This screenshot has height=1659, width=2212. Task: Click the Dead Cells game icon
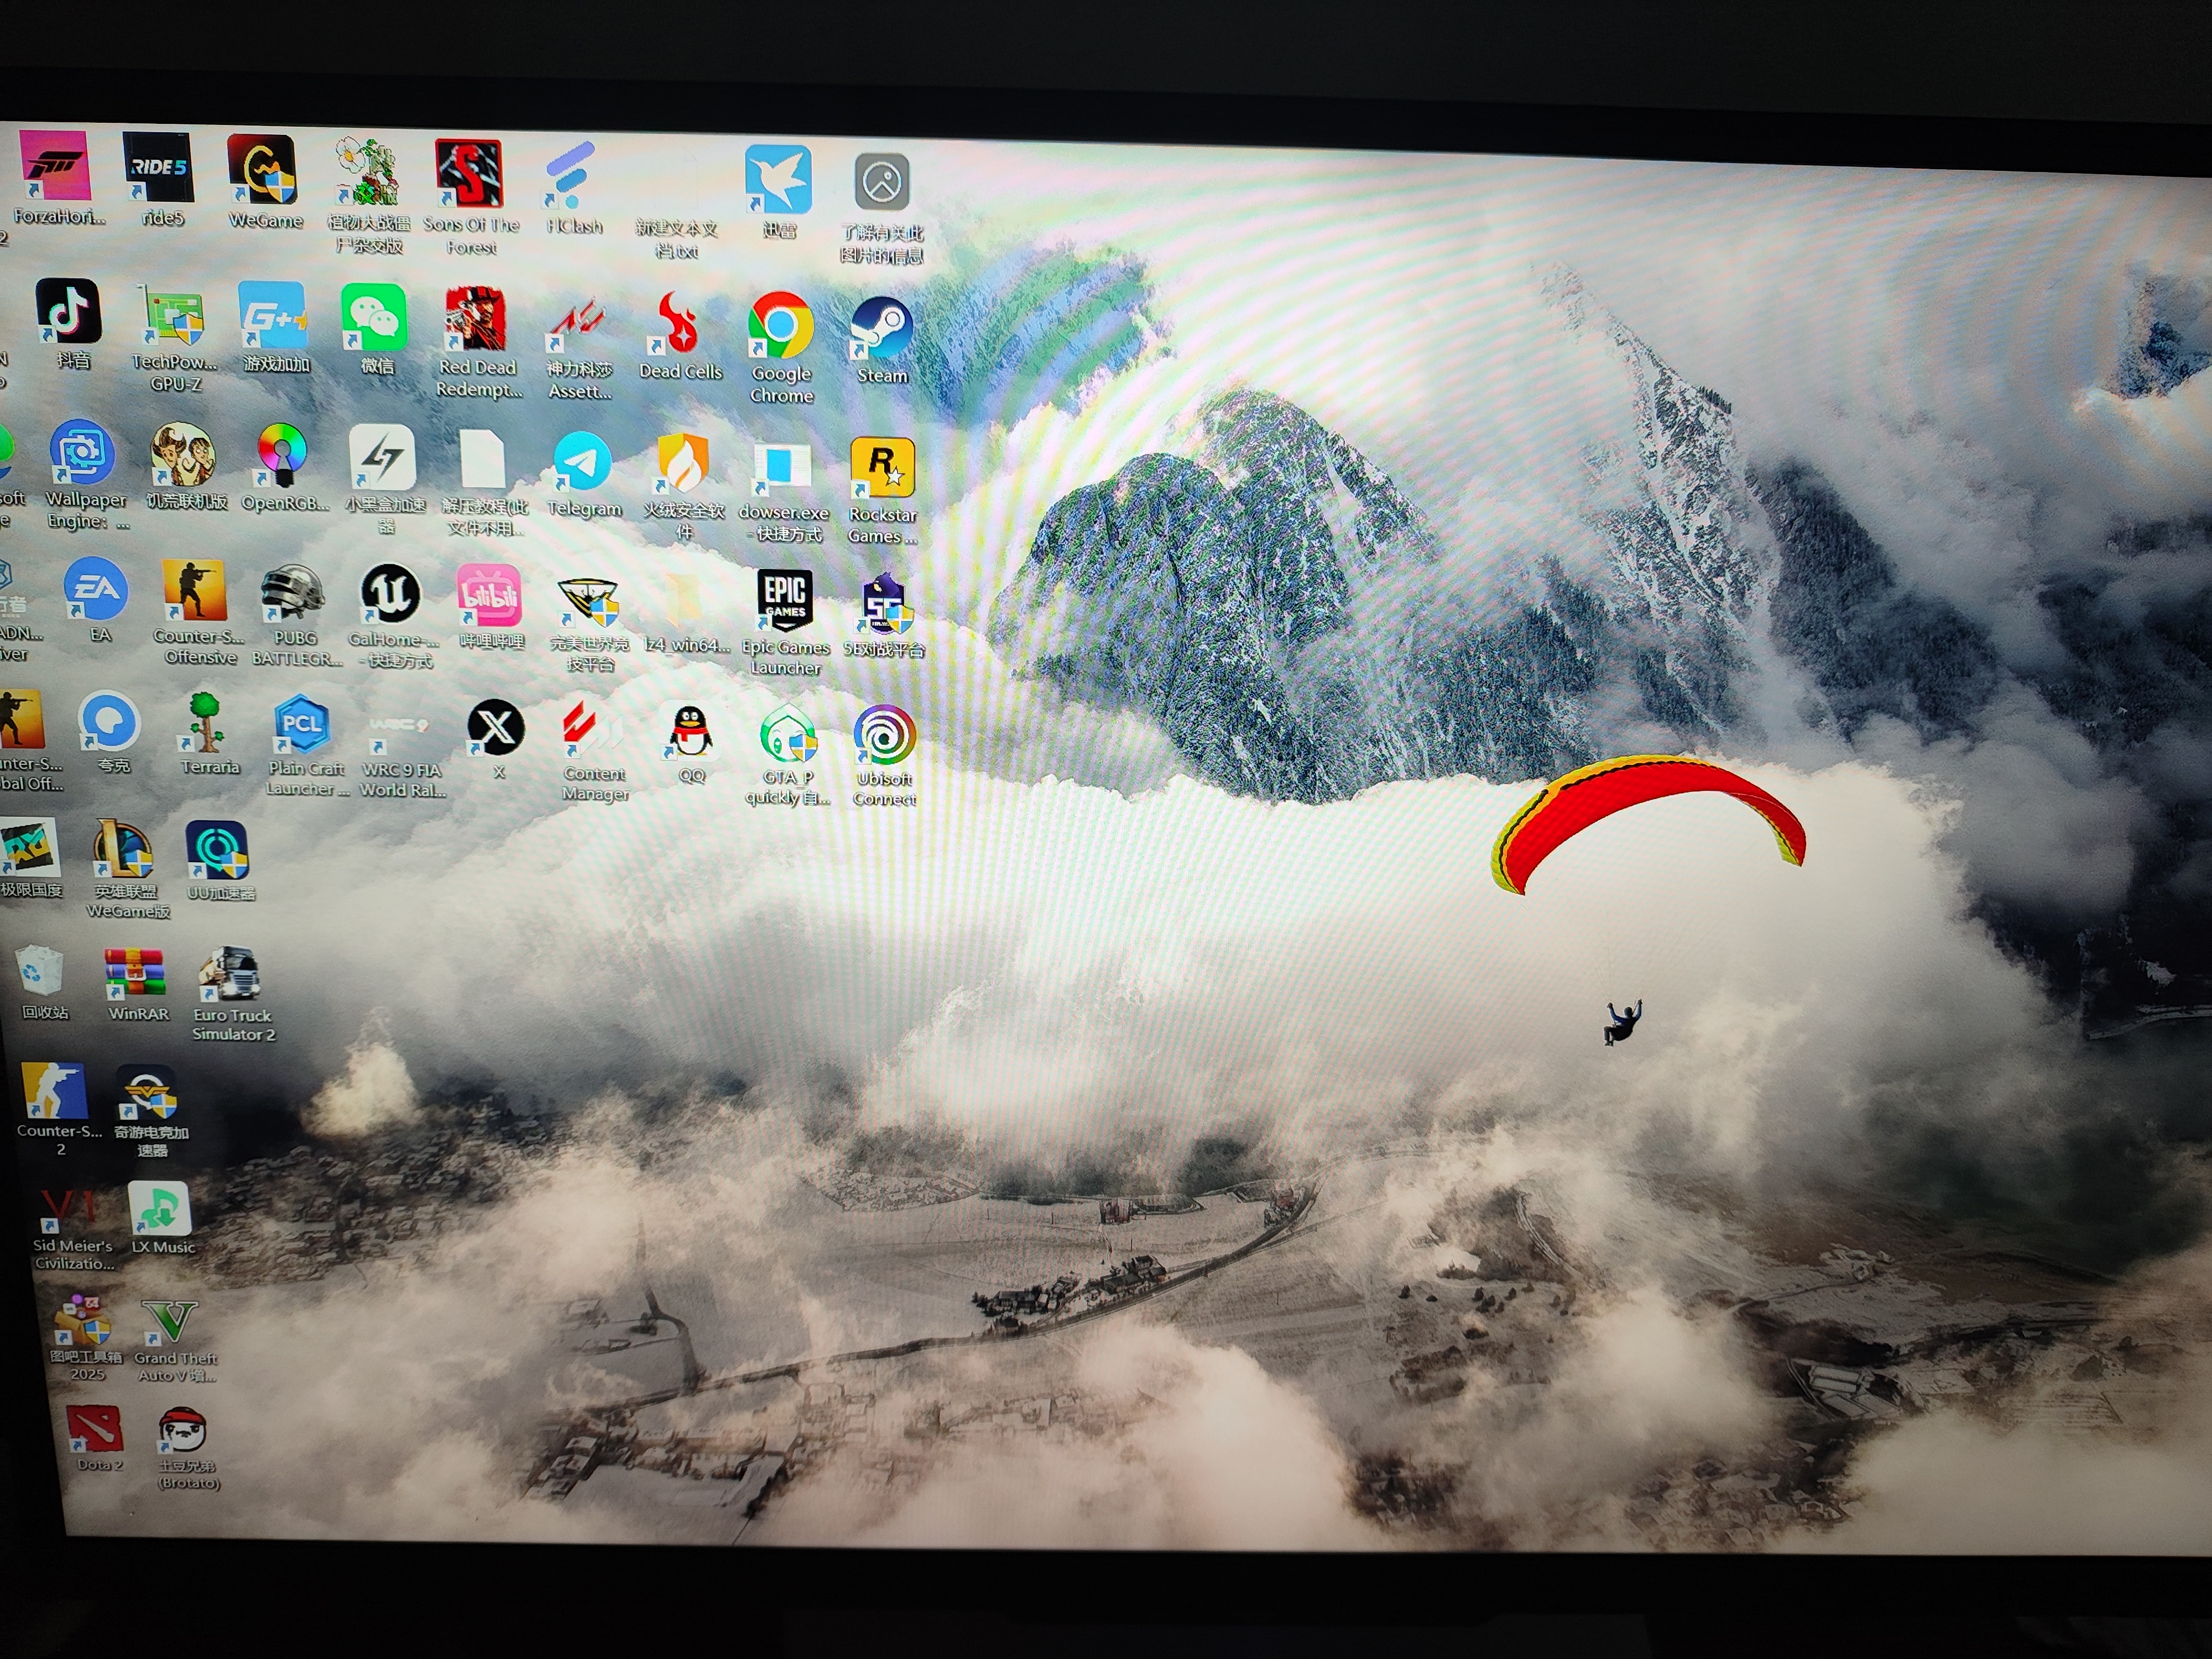click(x=679, y=324)
